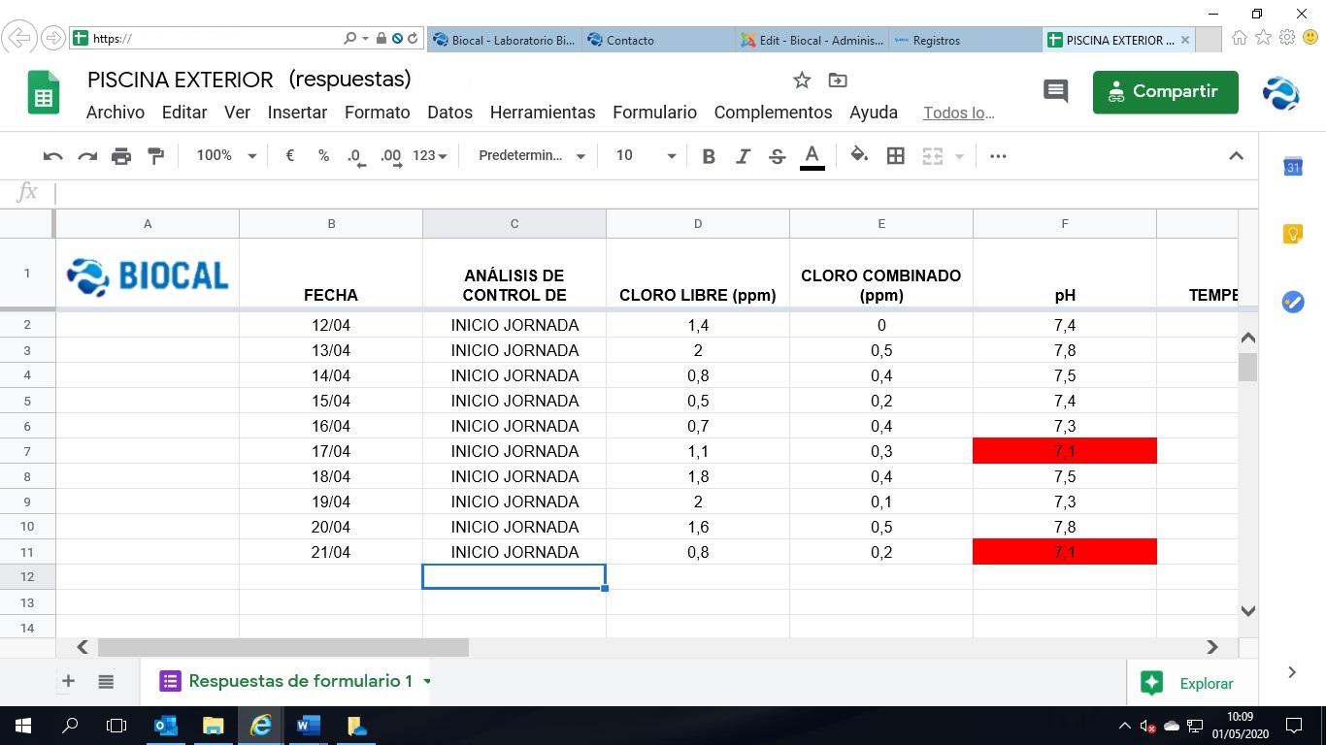
Task: Click the Move to folder icon
Action: click(x=837, y=81)
